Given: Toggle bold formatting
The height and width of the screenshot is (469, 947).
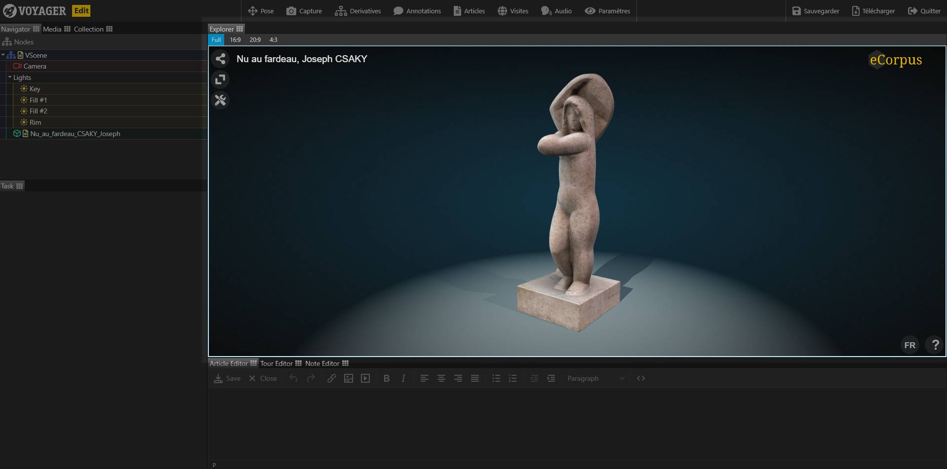Looking at the screenshot, I should coord(387,378).
